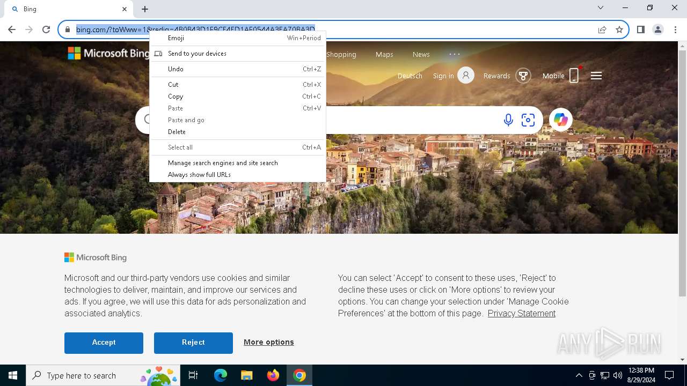Bookmark this tab with star icon
This screenshot has height=386, width=687.
pos(619,29)
